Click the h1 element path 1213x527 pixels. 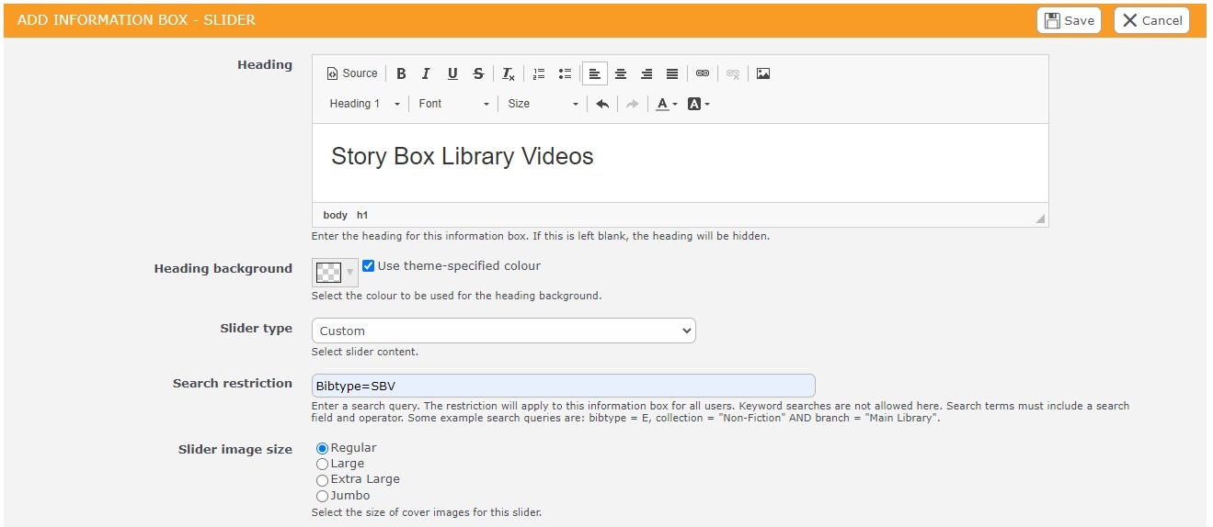point(362,215)
